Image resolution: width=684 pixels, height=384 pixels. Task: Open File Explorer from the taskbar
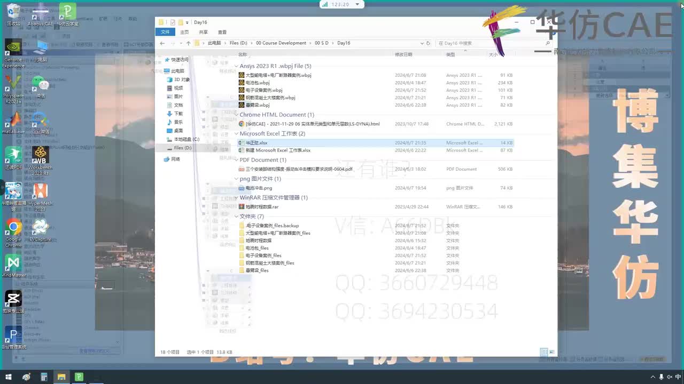pos(61,377)
